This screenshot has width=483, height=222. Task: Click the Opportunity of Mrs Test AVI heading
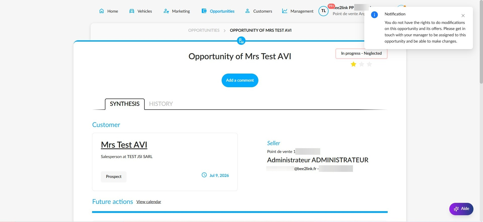tap(240, 56)
